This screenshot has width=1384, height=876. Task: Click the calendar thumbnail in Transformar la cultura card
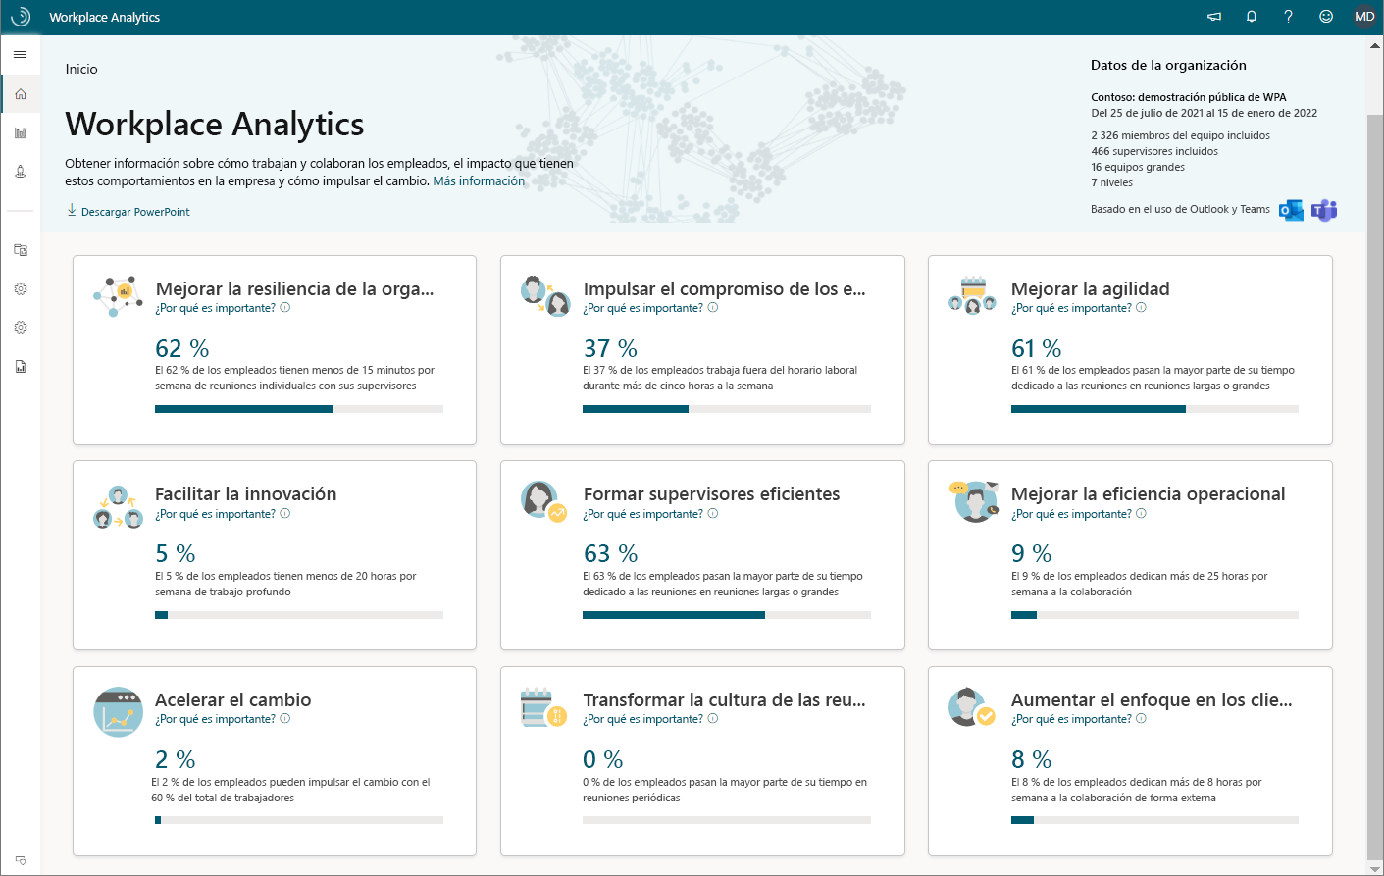(x=543, y=707)
